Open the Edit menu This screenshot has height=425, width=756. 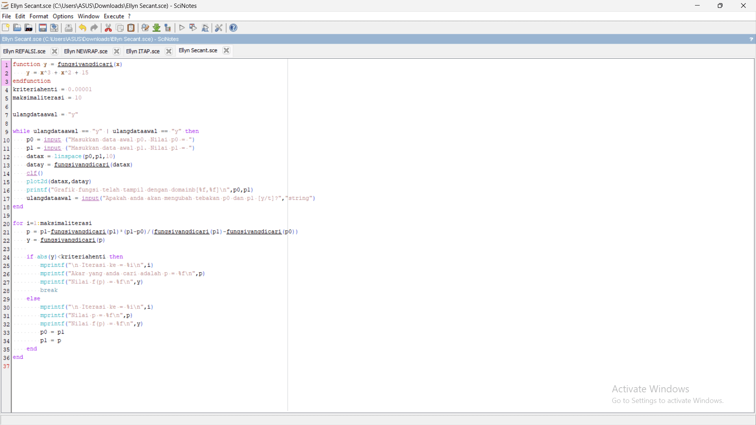tap(20, 16)
